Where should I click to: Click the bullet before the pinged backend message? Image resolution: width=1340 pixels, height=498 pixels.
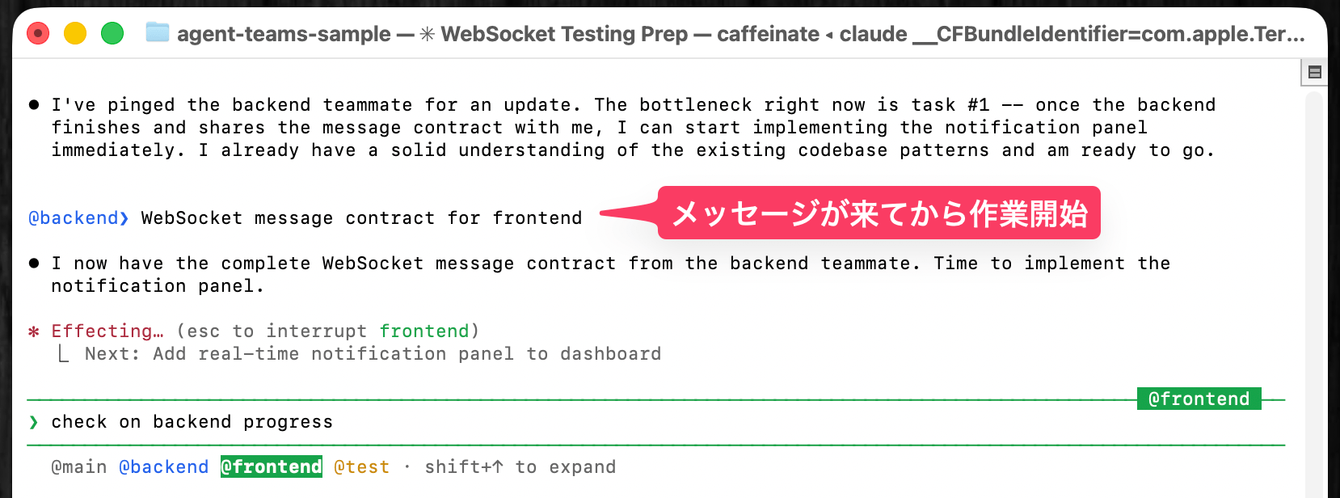pos(33,103)
